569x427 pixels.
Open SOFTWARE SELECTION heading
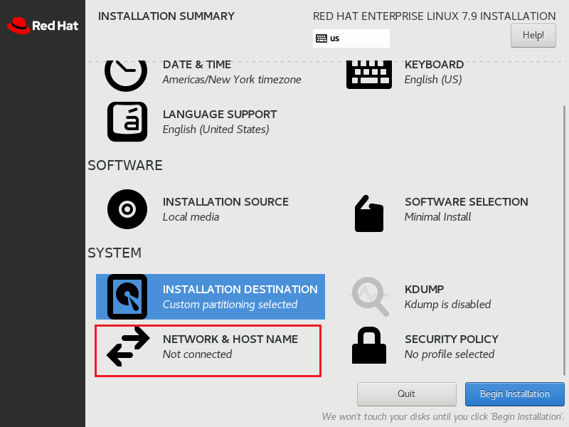[x=467, y=202]
